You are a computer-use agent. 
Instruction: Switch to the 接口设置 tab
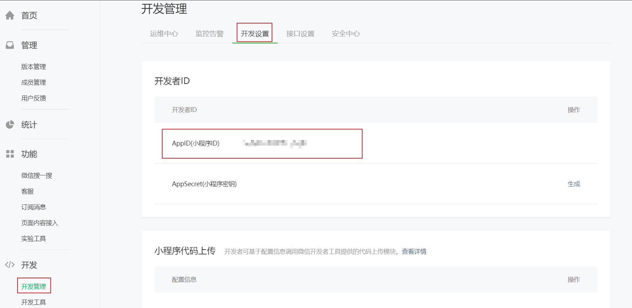point(300,34)
